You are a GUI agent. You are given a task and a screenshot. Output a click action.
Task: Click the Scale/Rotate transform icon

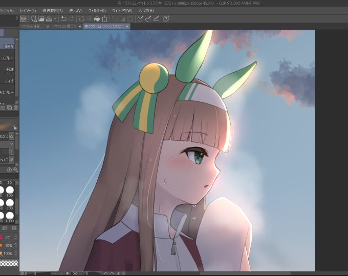[105, 19]
